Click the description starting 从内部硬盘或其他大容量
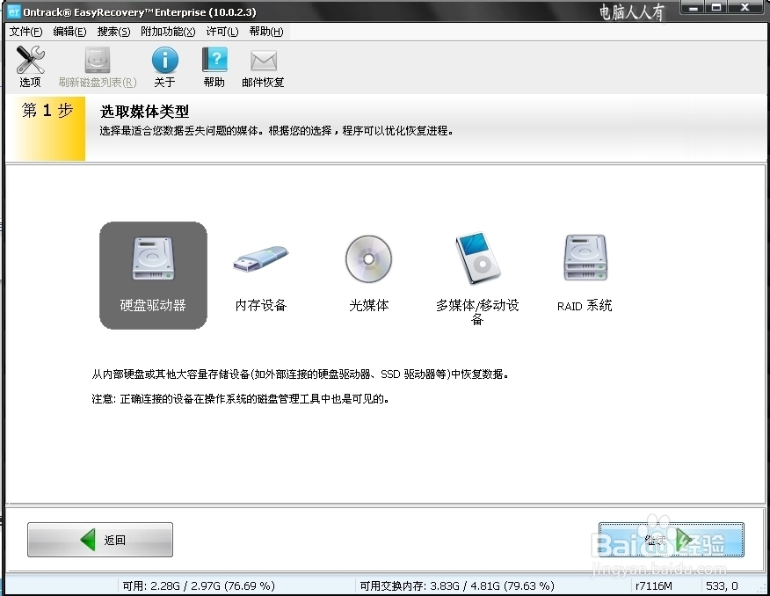This screenshot has width=770, height=596. pyautogui.click(x=300, y=374)
